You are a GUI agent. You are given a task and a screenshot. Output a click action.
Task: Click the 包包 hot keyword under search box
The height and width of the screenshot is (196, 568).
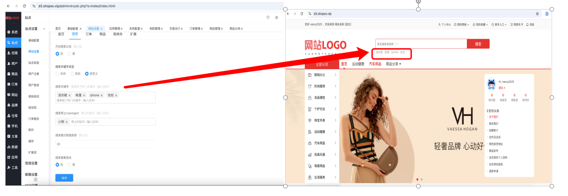402,52
